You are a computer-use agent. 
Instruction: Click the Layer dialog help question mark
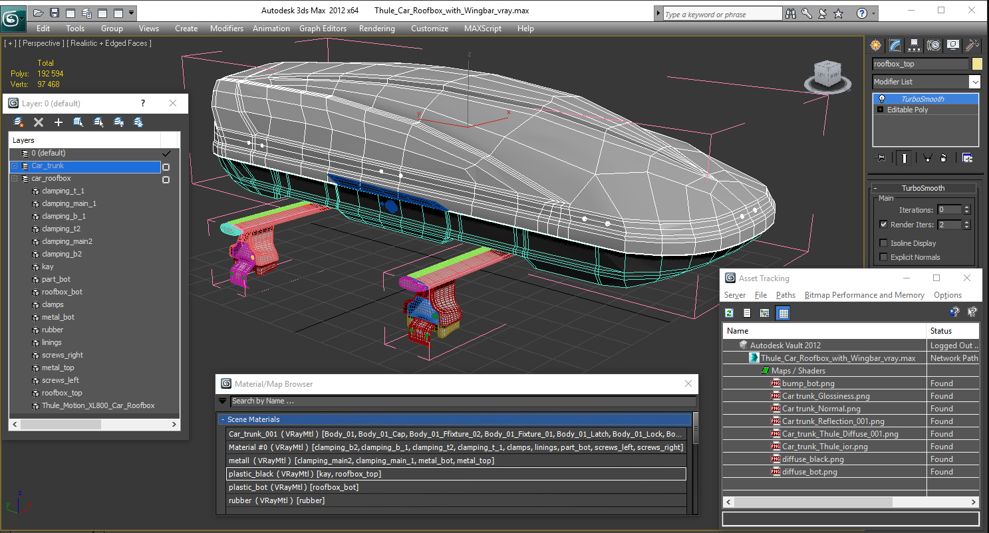coord(142,103)
